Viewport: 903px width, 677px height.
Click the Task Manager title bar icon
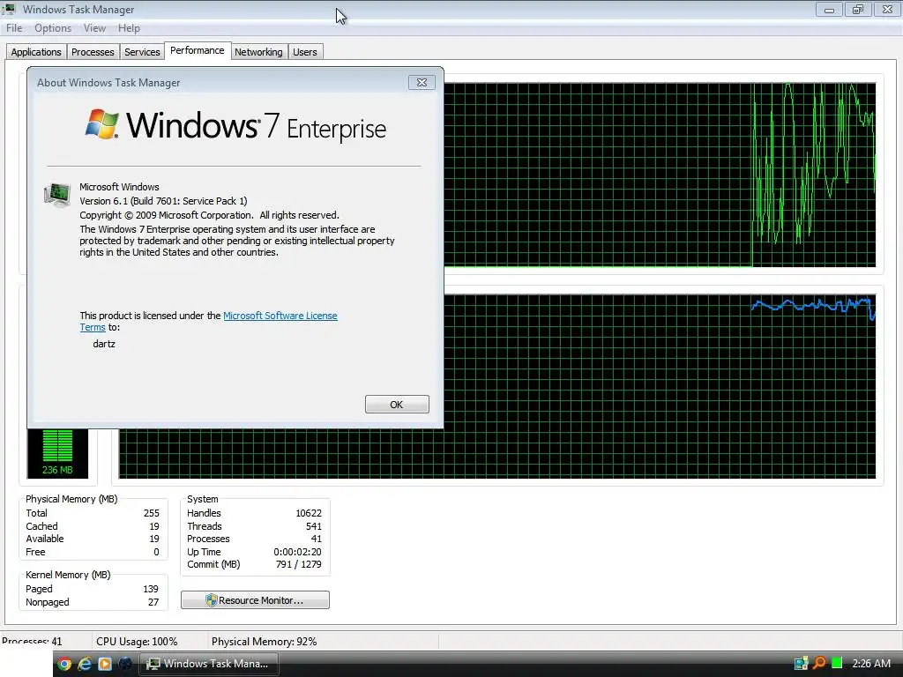9,9
